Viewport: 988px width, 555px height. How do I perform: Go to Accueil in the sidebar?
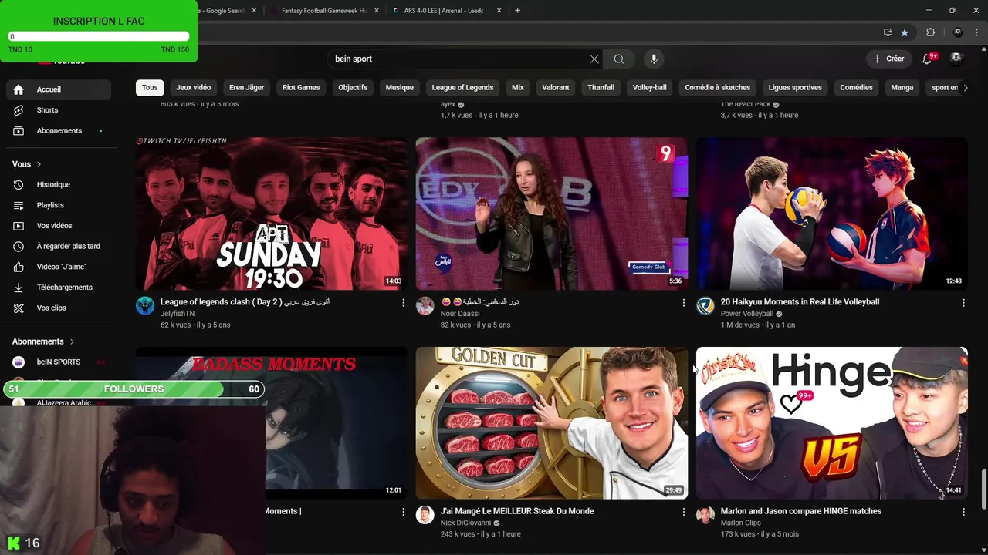point(59,89)
